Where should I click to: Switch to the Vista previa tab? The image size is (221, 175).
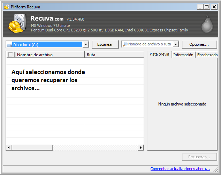pos(159,54)
